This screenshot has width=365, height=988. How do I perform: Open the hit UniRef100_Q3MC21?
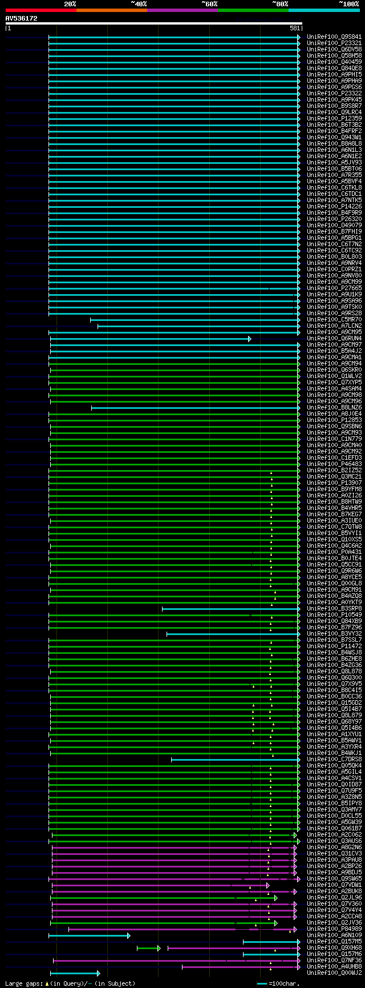[334, 476]
